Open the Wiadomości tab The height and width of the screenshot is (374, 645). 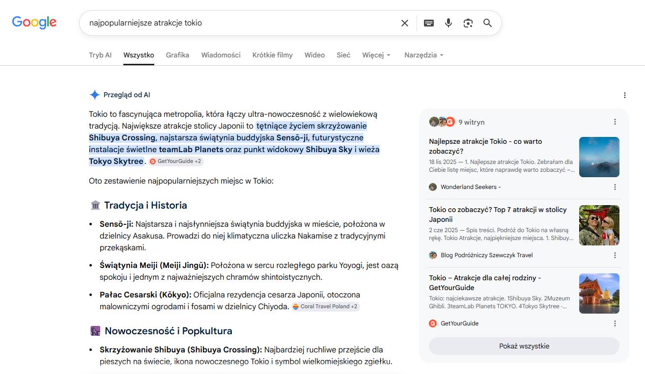tap(221, 55)
